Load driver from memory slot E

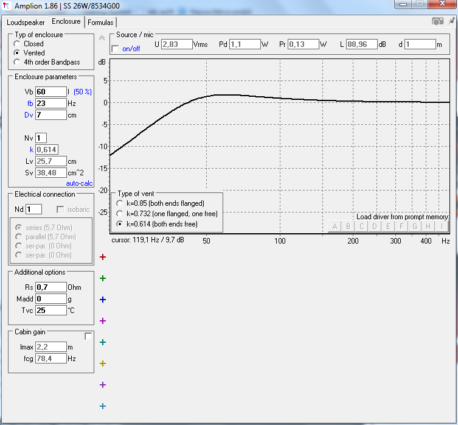point(388,227)
